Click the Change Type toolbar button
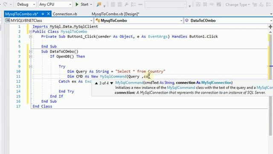The height and width of the screenshot is (154, 273). (238, 5)
